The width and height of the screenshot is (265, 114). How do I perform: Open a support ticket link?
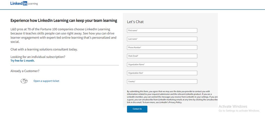[46, 81]
